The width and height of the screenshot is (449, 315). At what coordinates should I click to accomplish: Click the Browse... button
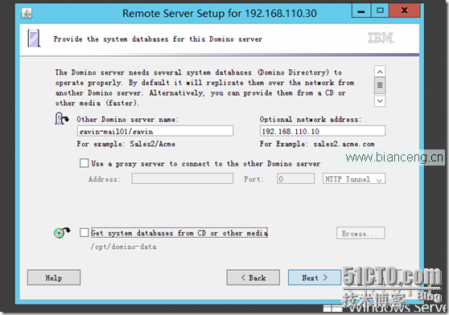coord(360,233)
